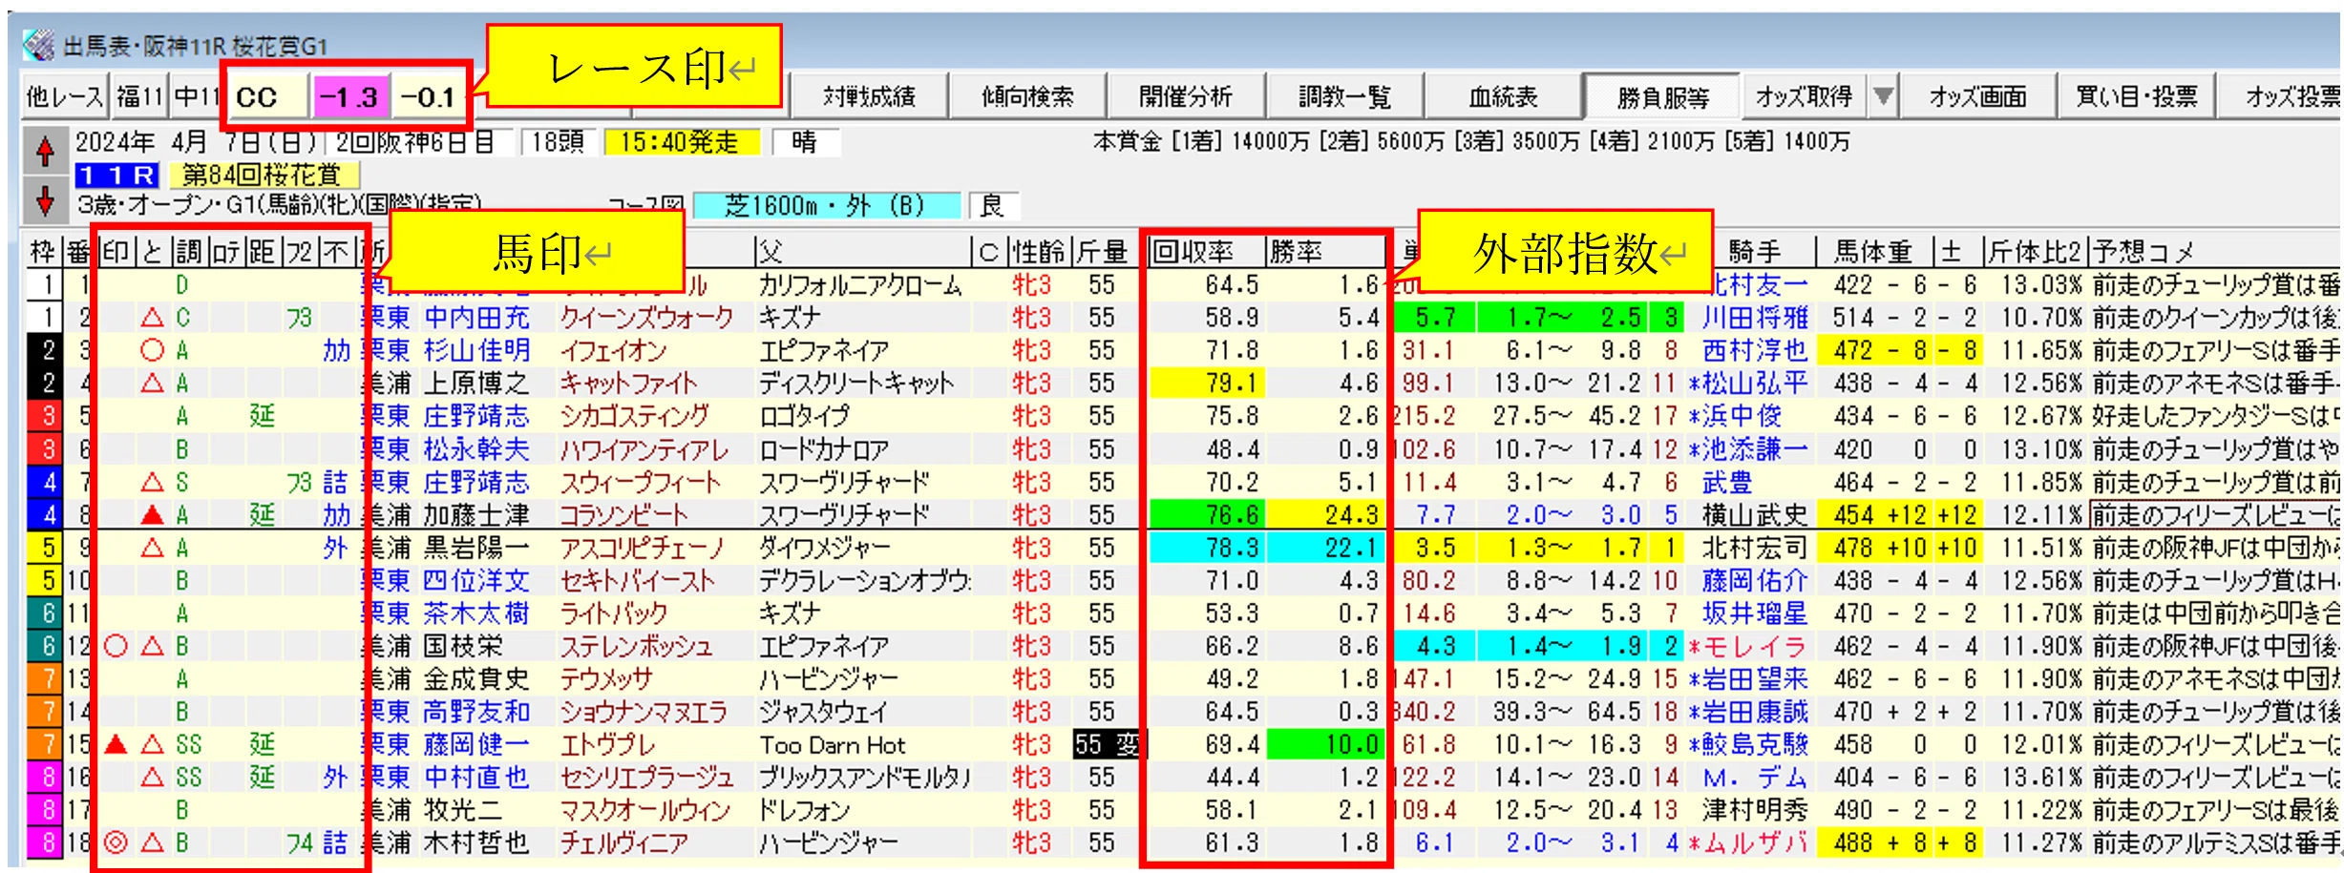
Task: Select horse クイーンズウォーク
Action: tap(645, 318)
